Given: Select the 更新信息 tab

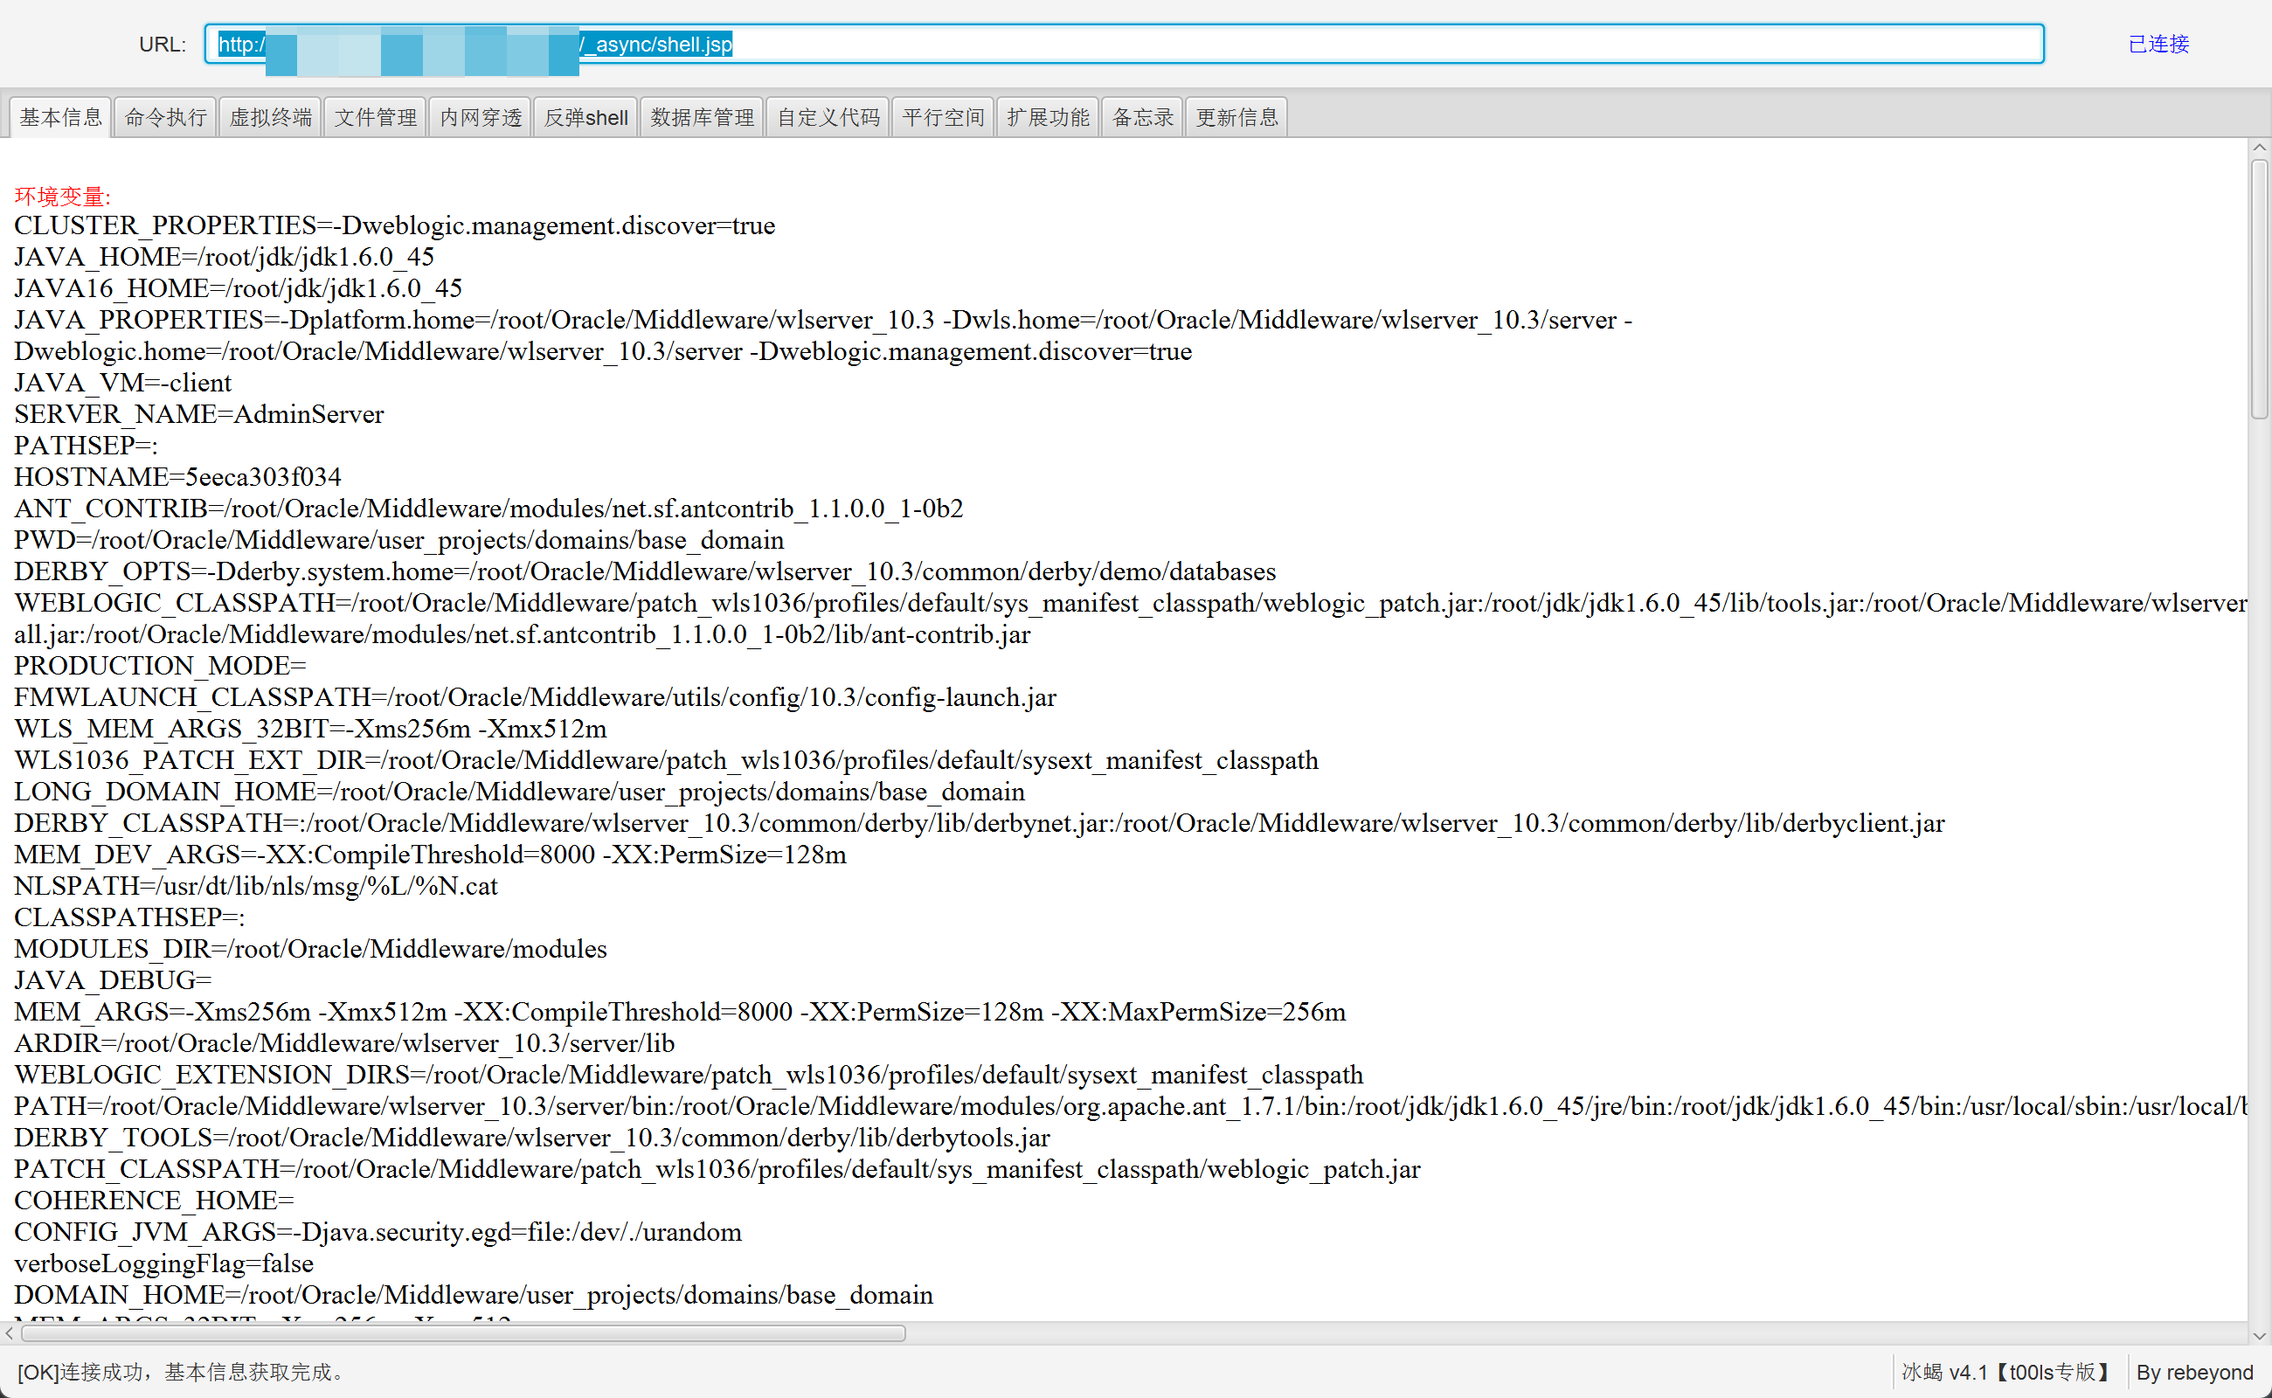Looking at the screenshot, I should point(1236,117).
